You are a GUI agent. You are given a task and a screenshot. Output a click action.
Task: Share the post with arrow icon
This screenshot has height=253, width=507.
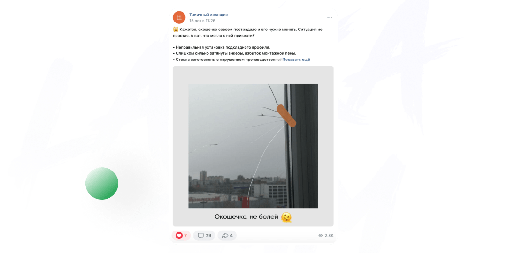[x=225, y=236]
